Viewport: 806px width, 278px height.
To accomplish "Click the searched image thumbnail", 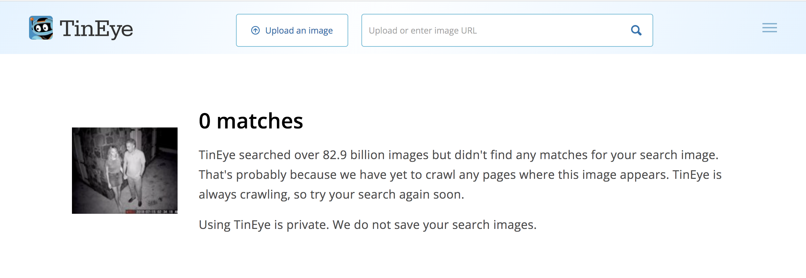I will (x=125, y=170).
